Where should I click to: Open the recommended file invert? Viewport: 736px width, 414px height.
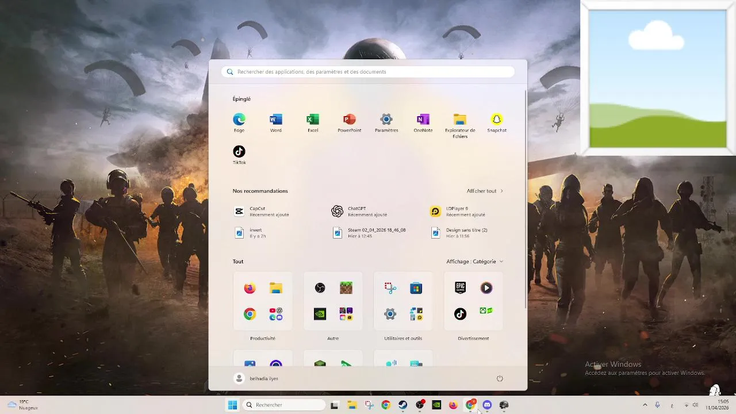coord(251,233)
